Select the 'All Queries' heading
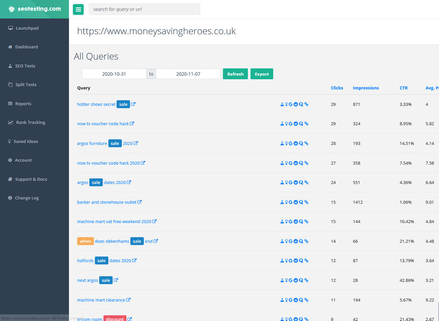 tap(96, 56)
